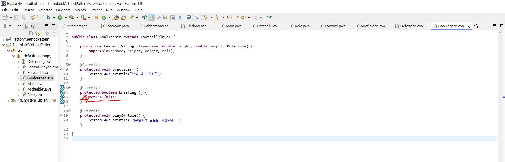
Task: Click the Search flashlight icon
Action: 131,18
